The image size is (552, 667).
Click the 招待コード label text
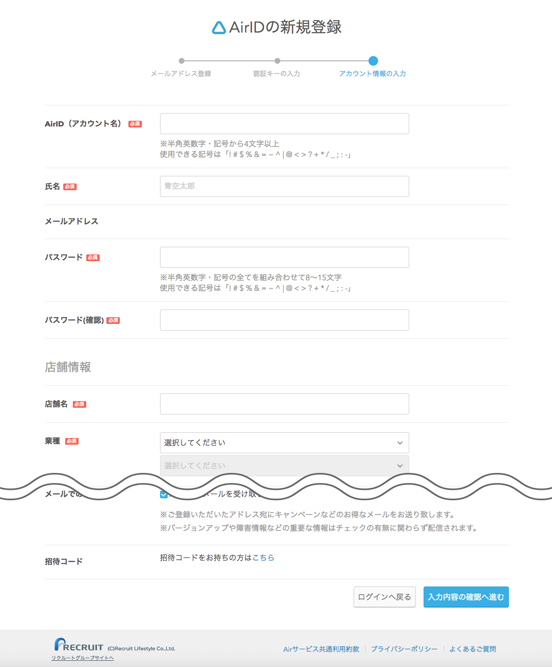(x=64, y=562)
